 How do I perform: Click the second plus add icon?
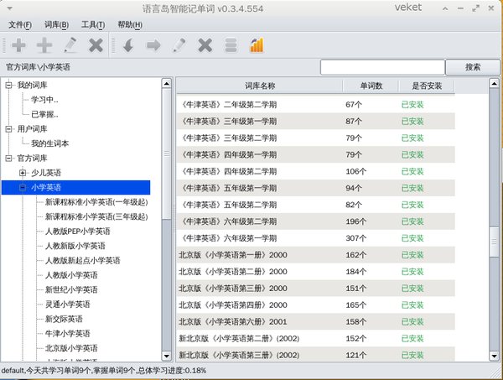(44, 45)
